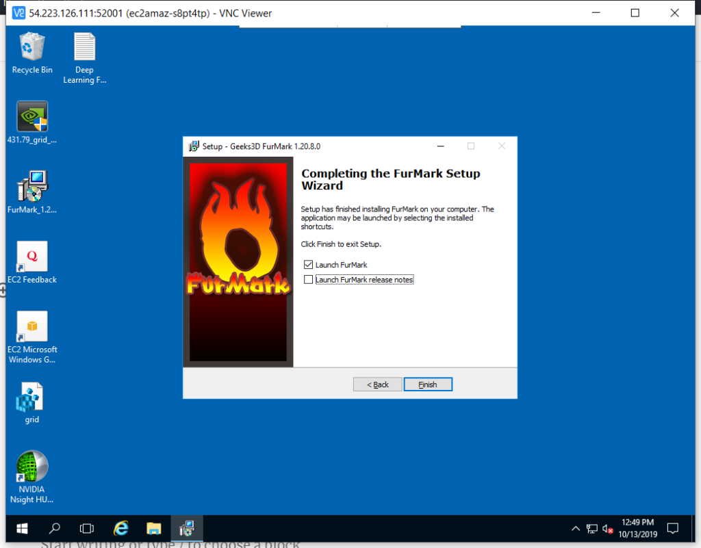The image size is (701, 548).
Task: Show hidden system tray icons chevron
Action: point(576,528)
